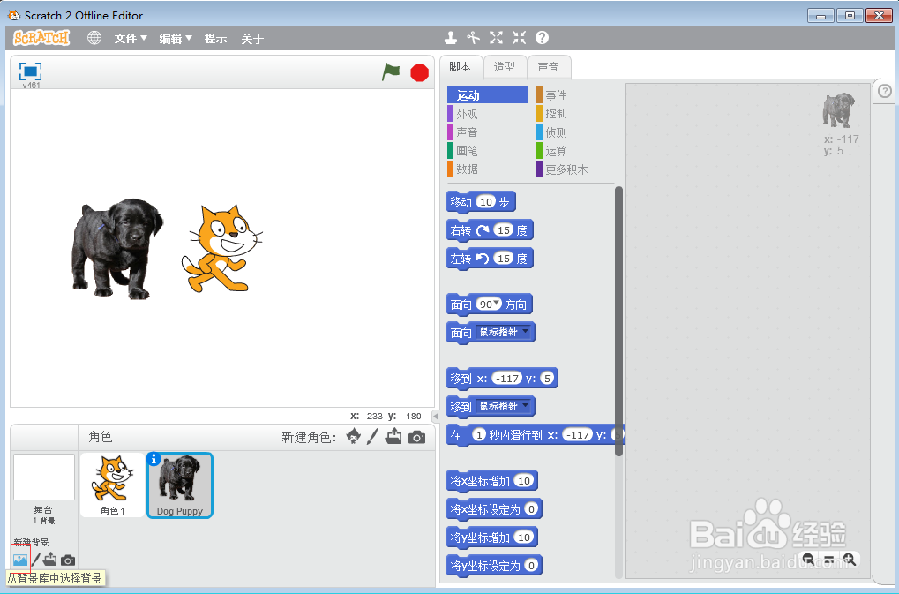Image resolution: width=899 pixels, height=594 pixels.
Task: Upload sprite from file icon
Action: pyautogui.click(x=393, y=437)
